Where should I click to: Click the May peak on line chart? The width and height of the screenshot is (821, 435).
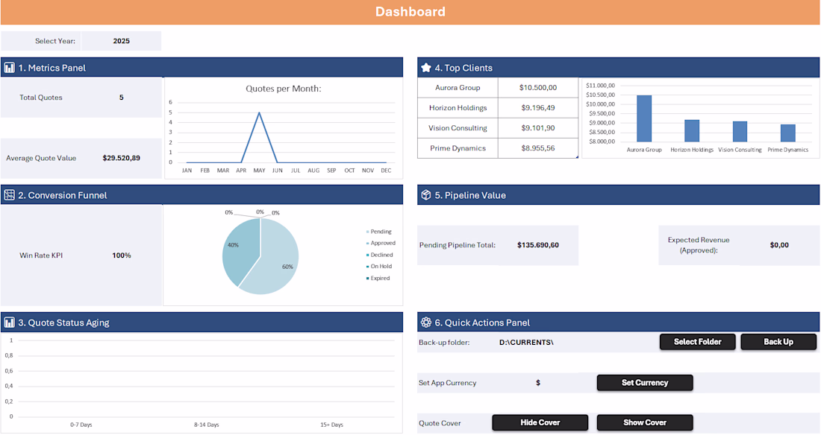(x=259, y=113)
